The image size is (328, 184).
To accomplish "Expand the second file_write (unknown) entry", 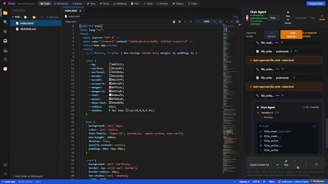I will (x=294, y=78).
